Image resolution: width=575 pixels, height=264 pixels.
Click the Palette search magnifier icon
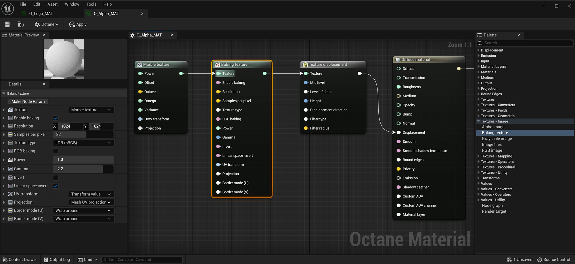[x=480, y=43]
